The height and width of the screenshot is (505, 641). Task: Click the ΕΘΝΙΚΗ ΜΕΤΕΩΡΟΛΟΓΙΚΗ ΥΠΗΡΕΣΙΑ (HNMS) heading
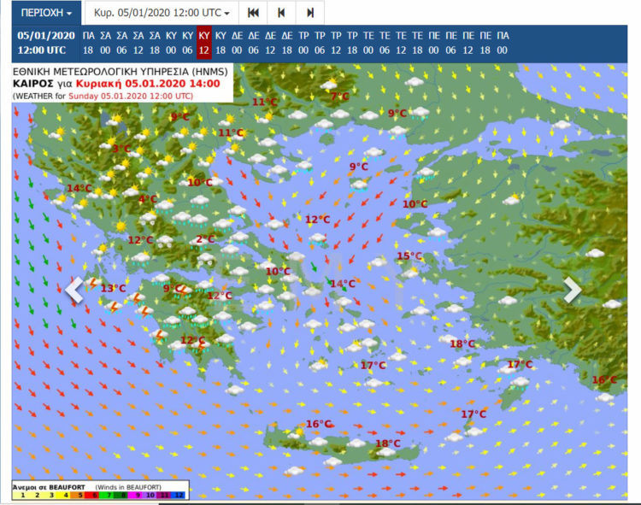point(121,72)
